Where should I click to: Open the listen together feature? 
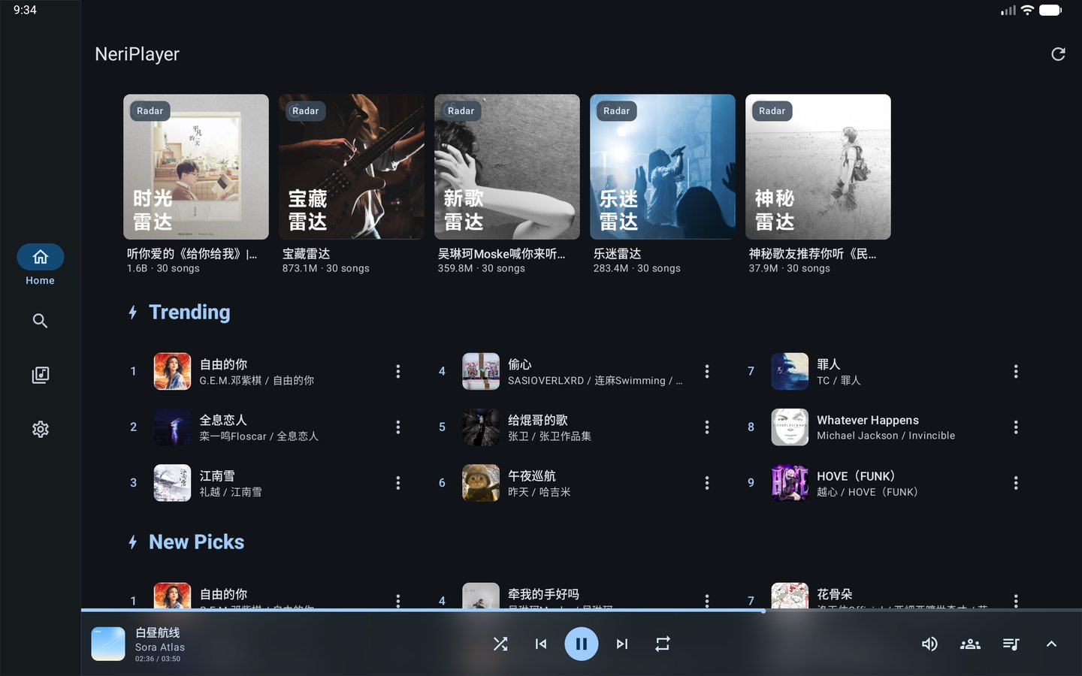tap(970, 644)
